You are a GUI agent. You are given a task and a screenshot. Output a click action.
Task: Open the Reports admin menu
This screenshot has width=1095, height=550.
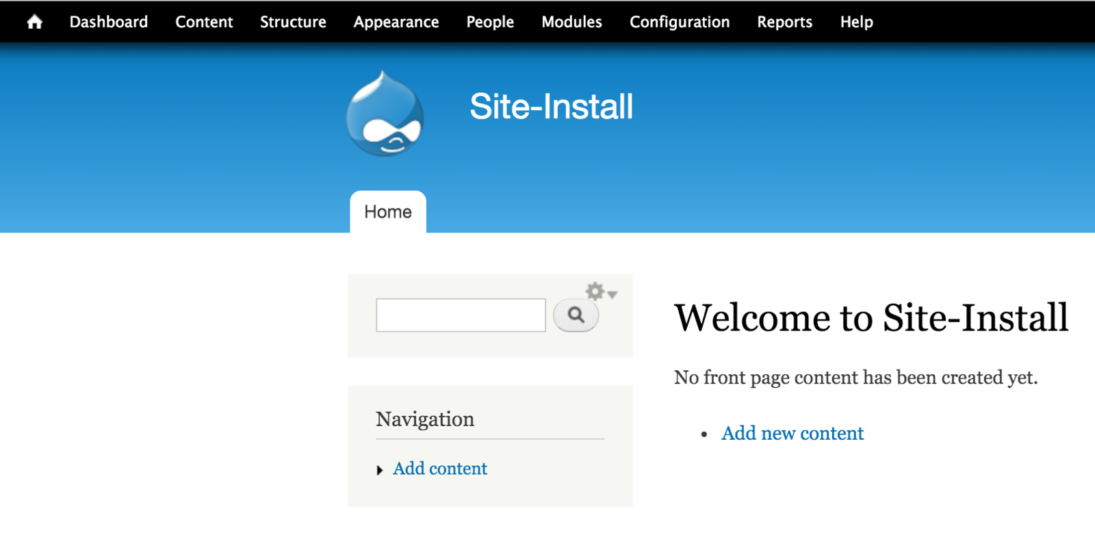coord(784,22)
